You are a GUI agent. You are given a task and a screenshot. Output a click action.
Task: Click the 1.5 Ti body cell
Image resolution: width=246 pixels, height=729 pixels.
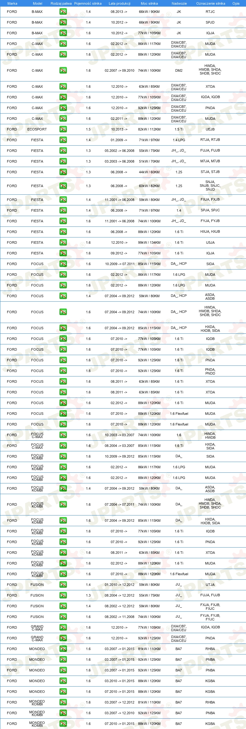[179, 129]
